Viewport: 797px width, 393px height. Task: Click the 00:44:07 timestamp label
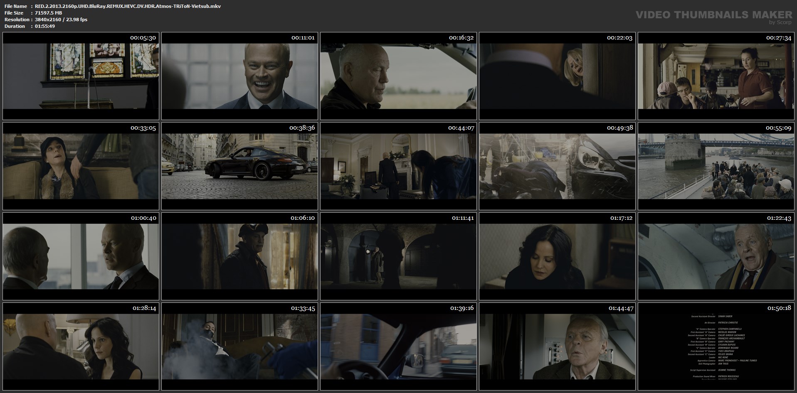461,128
